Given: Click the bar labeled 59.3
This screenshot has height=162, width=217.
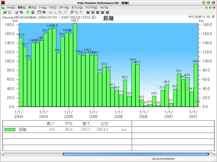Looking at the screenshot, I should (x=125, y=93).
